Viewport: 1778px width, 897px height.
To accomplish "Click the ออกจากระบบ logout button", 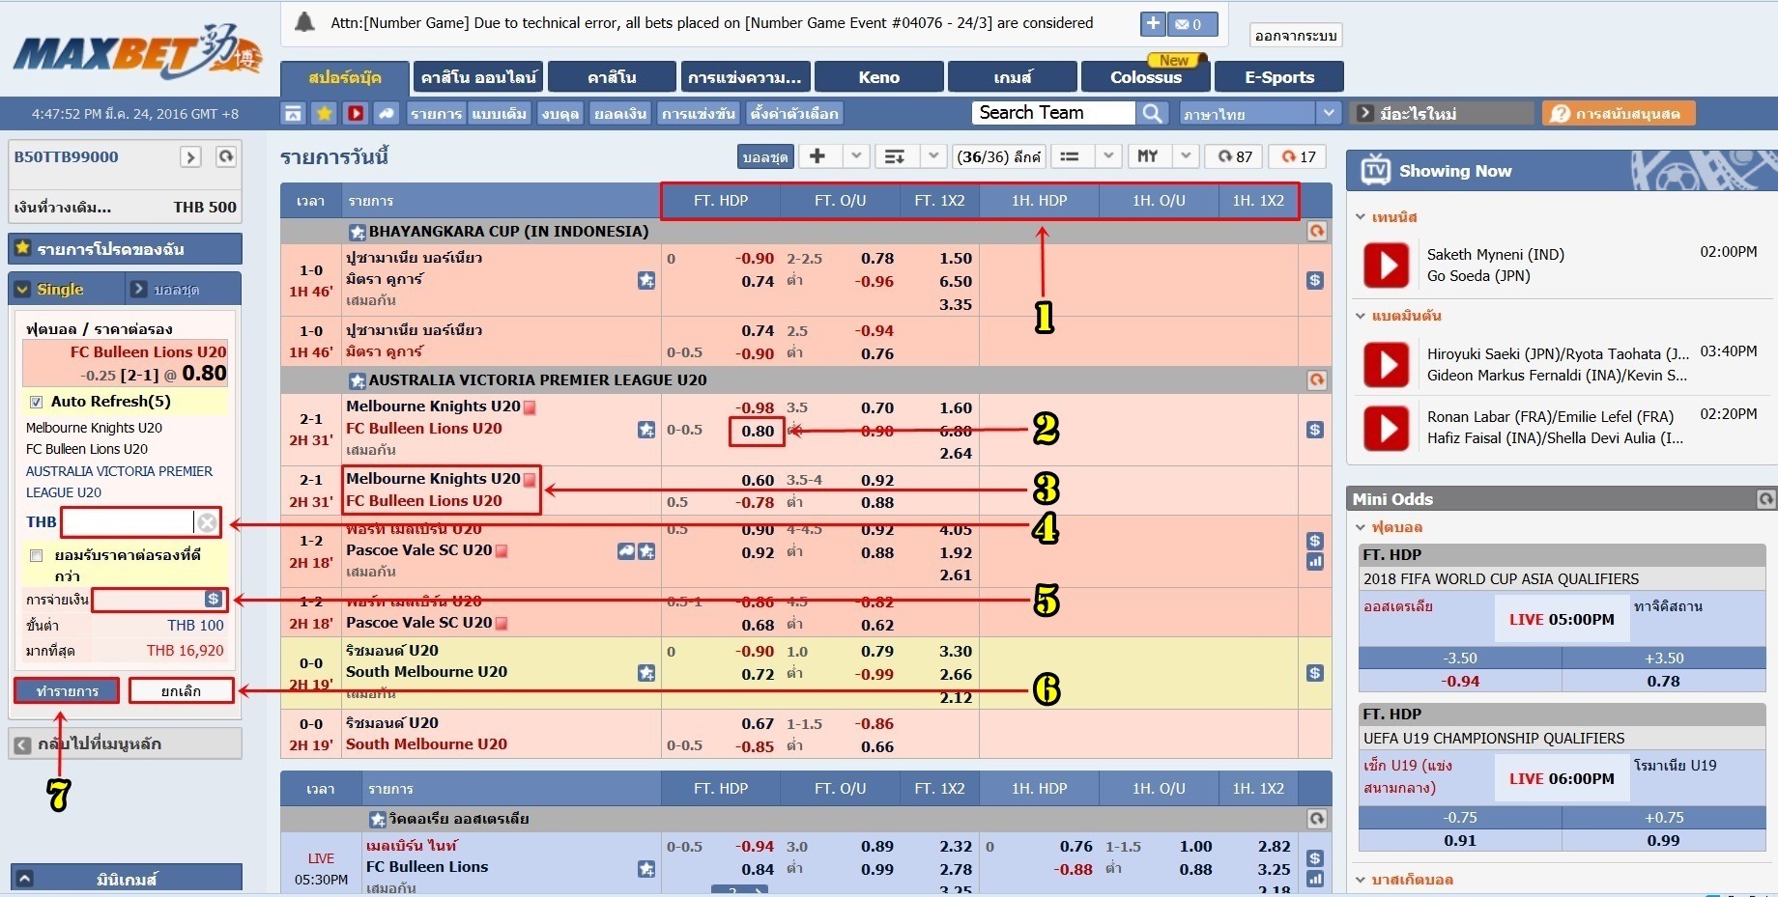I will pos(1296,36).
